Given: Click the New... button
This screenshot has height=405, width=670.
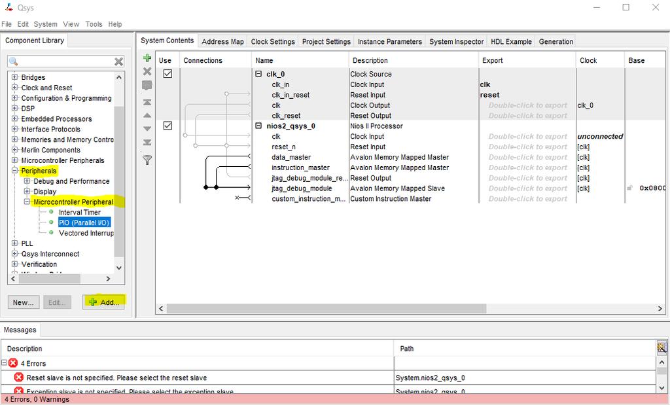Looking at the screenshot, I should click(x=23, y=302).
